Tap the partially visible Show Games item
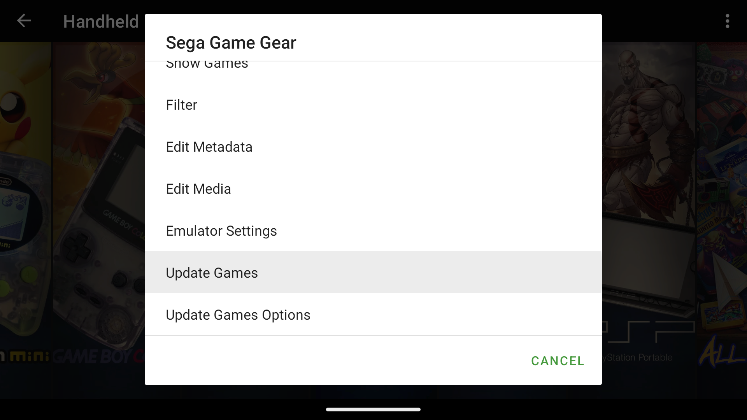 [x=207, y=65]
